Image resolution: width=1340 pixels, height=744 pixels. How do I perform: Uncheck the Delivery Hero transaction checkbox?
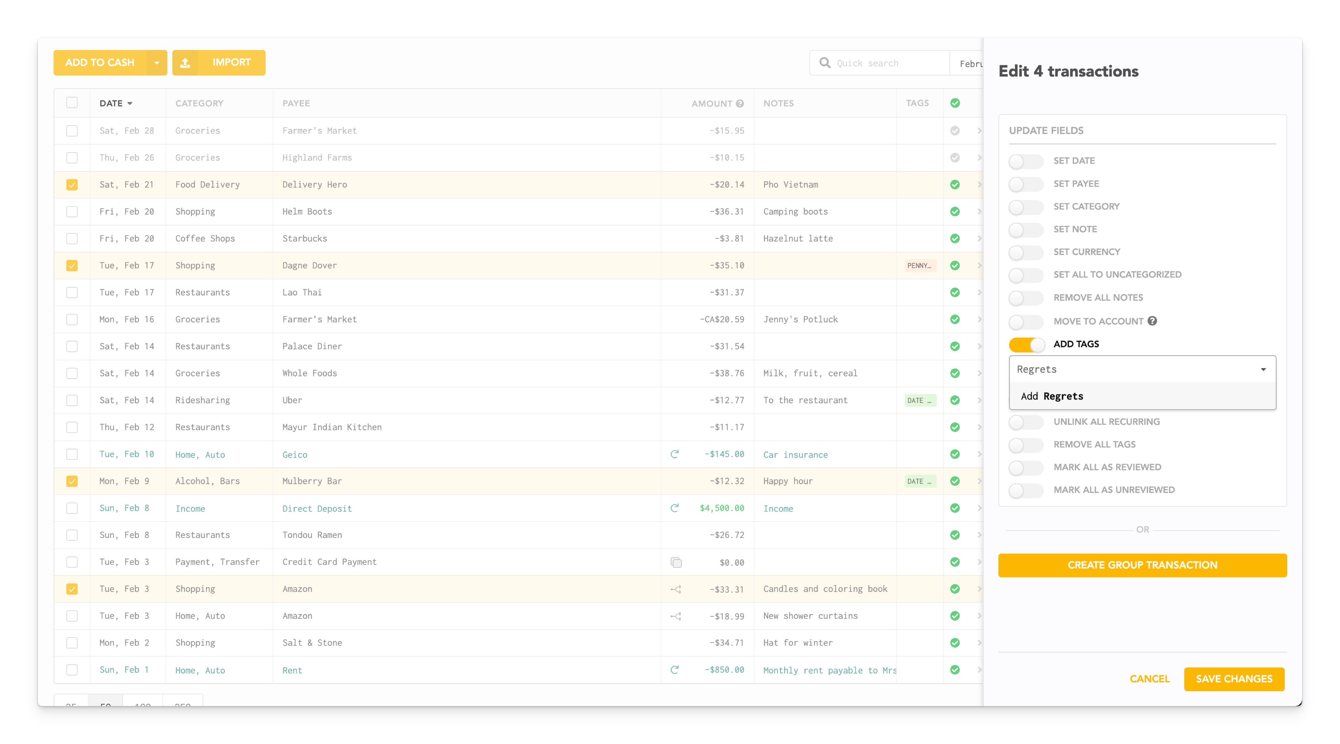pyautogui.click(x=72, y=185)
